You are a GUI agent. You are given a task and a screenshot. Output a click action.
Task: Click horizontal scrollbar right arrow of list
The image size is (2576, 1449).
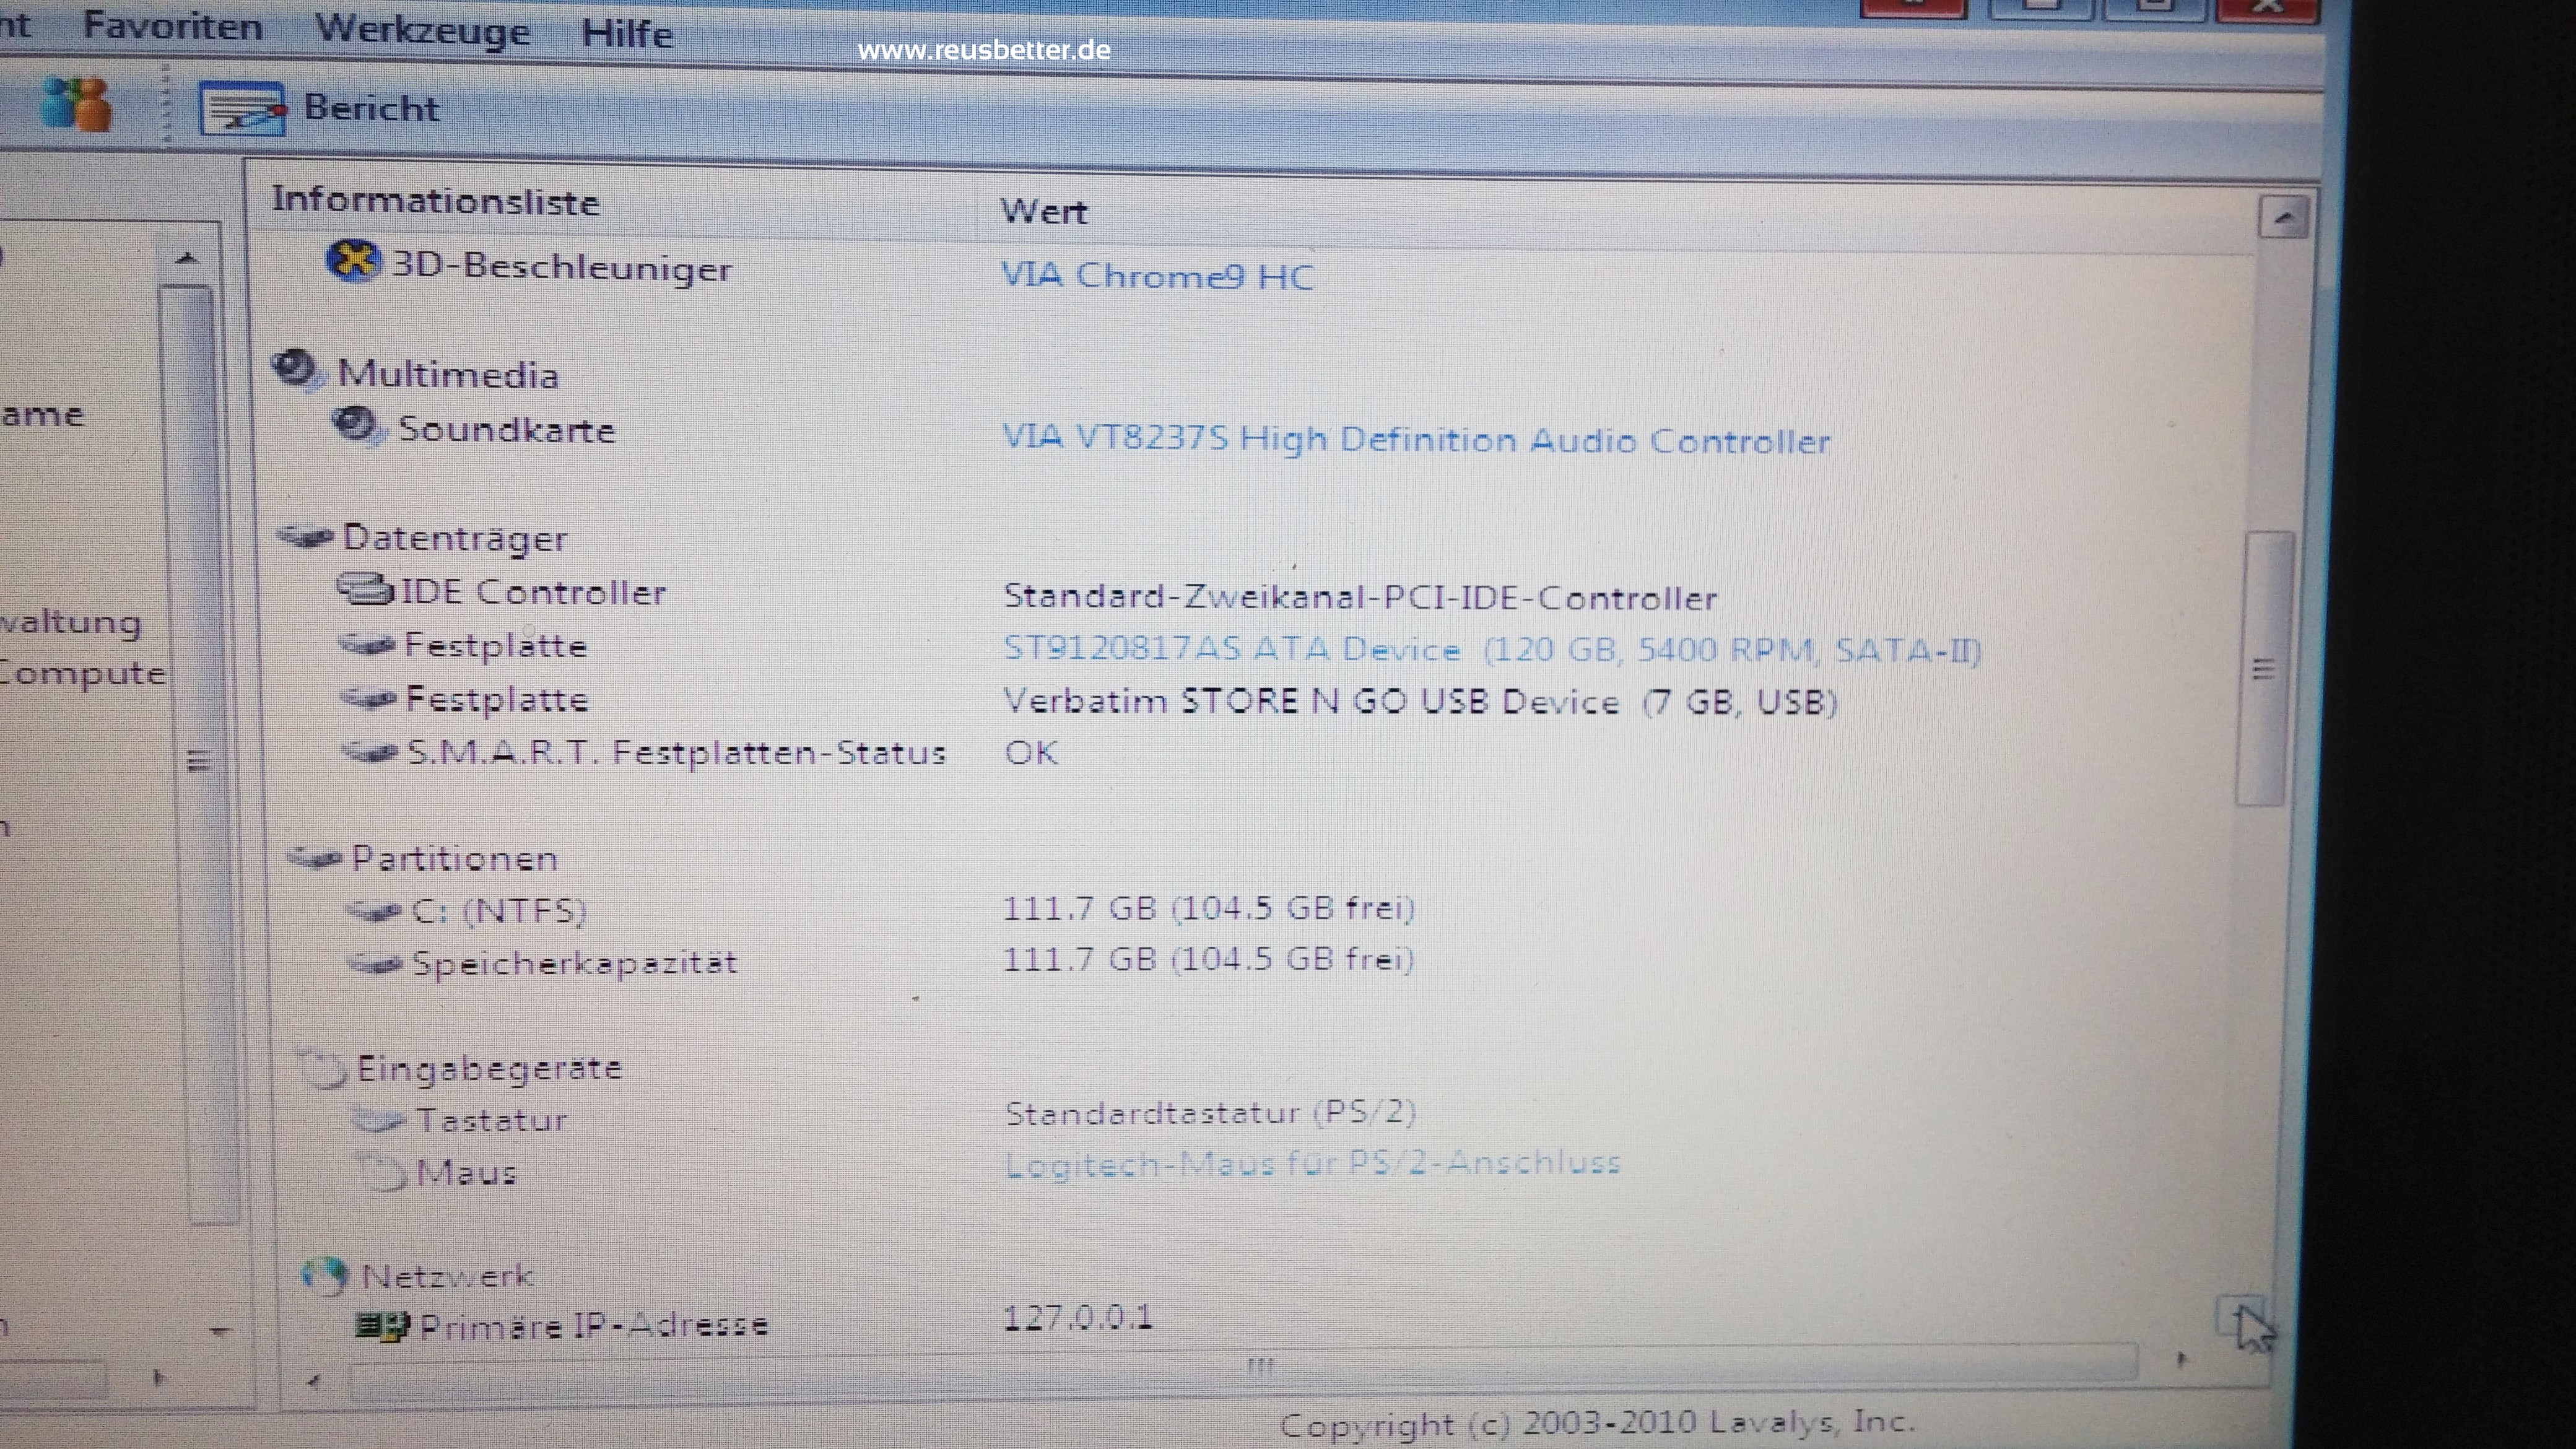point(2181,1359)
